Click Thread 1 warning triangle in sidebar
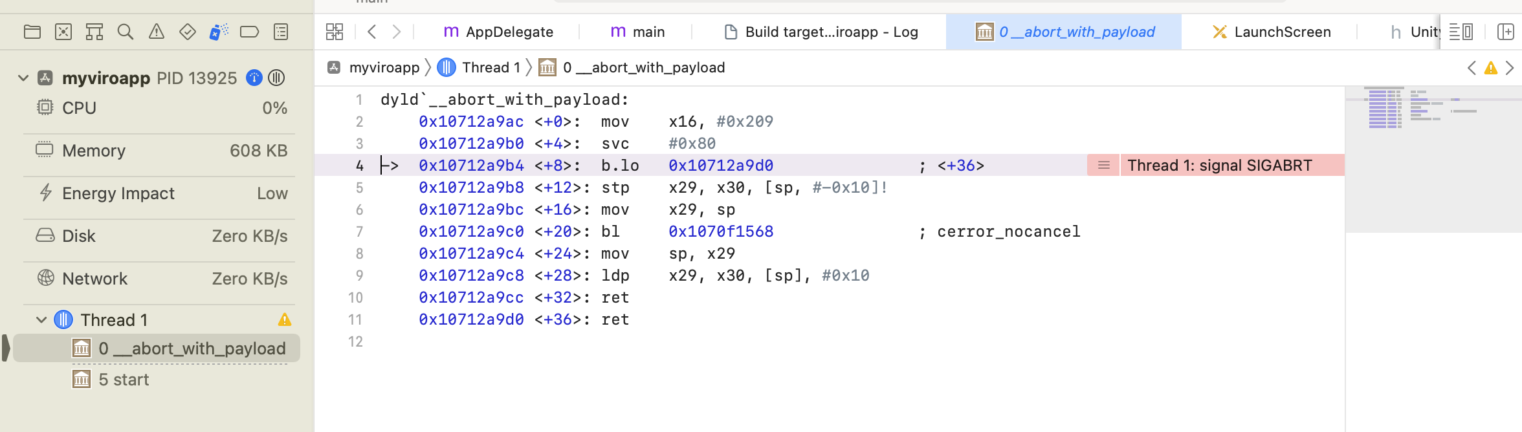 [285, 319]
